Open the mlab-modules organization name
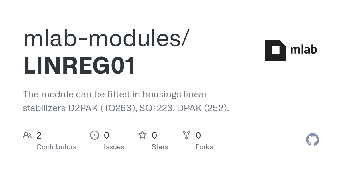 point(106,38)
